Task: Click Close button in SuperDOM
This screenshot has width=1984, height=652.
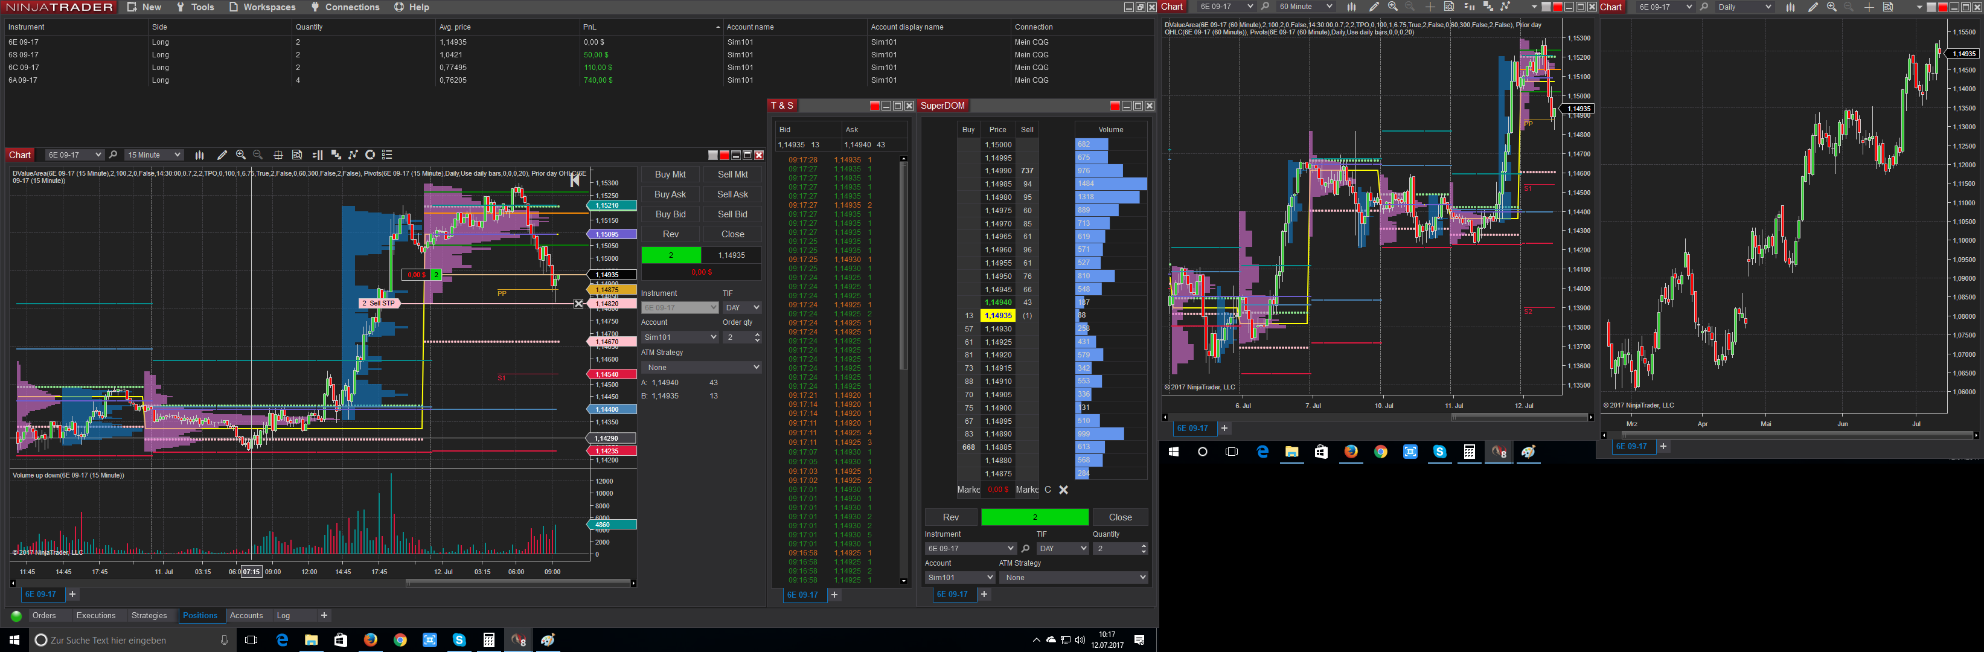Action: click(x=1120, y=517)
